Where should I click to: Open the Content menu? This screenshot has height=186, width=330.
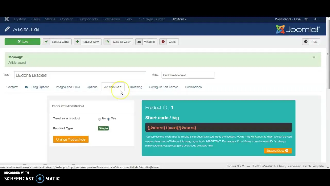(67, 19)
